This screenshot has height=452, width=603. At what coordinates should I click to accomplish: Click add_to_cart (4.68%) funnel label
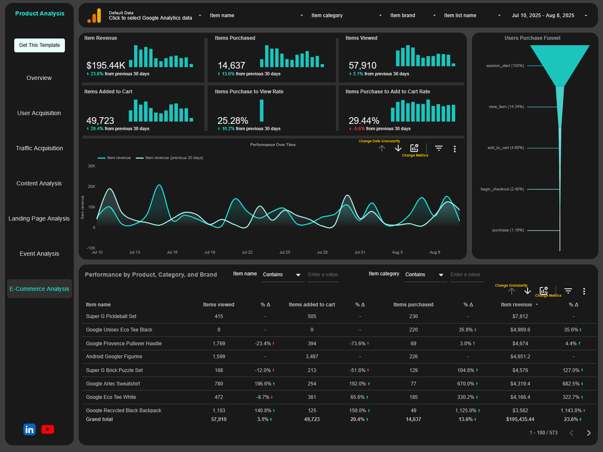(506, 148)
